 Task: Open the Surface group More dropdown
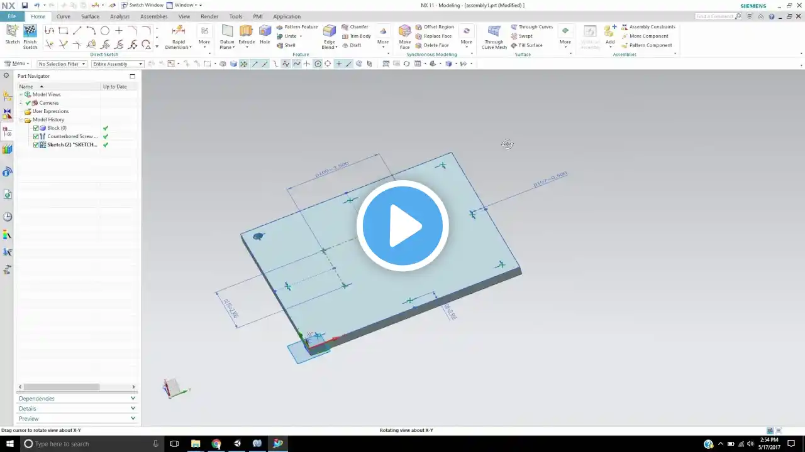click(565, 36)
